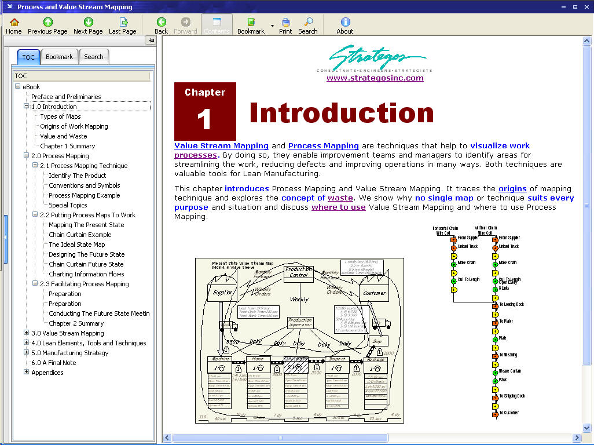The height and width of the screenshot is (445, 594).
Task: Click the horizontal scrollbar thumb
Action: click(280, 438)
